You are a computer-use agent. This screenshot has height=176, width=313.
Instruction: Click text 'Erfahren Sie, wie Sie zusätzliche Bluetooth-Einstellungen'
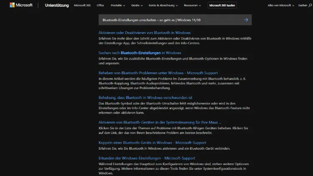click(173, 61)
